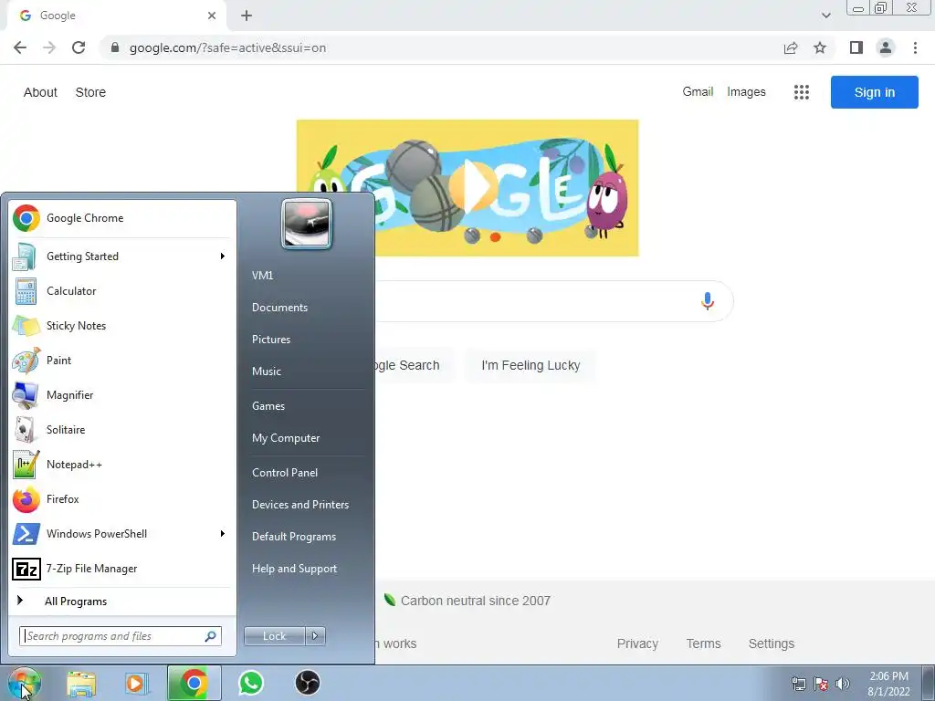Start the Magnifier tool
This screenshot has width=935, height=701.
pyautogui.click(x=121, y=394)
